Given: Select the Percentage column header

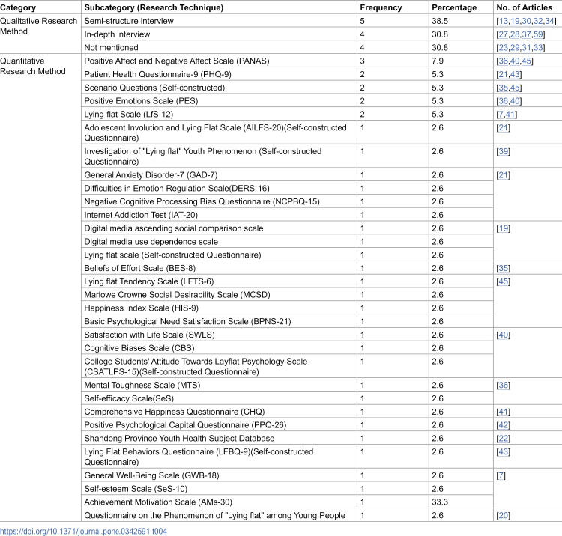Looking at the screenshot, I should pyautogui.click(x=454, y=7).
